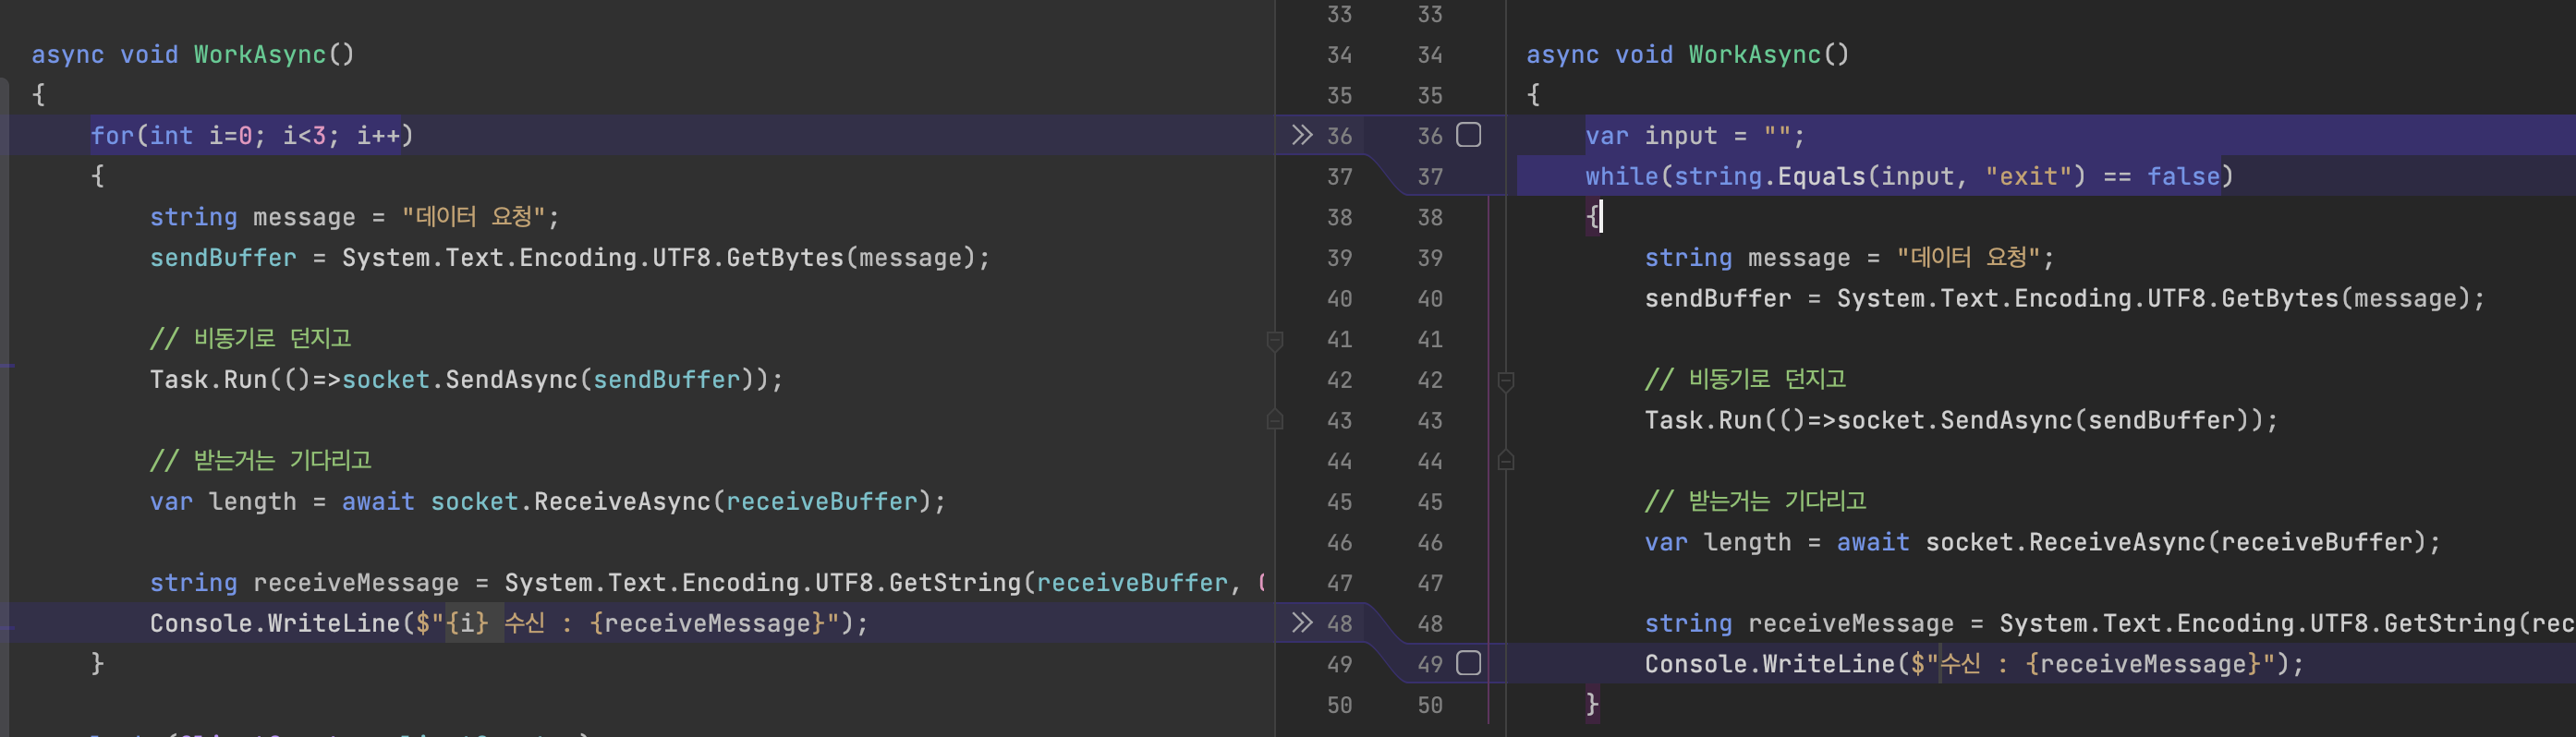Collapse the fold marker at line 42 in the right pane

coord(1506,381)
